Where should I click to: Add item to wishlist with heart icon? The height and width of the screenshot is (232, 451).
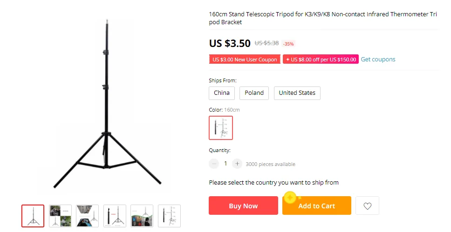367,206
